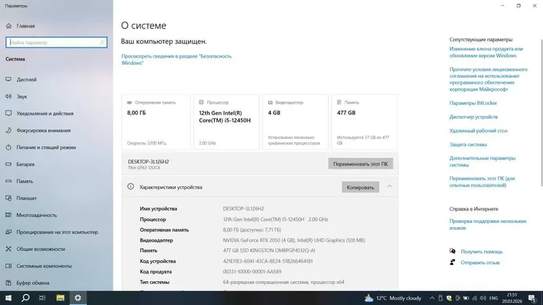Click the search magnifier in Найти параметр

[x=102, y=43]
